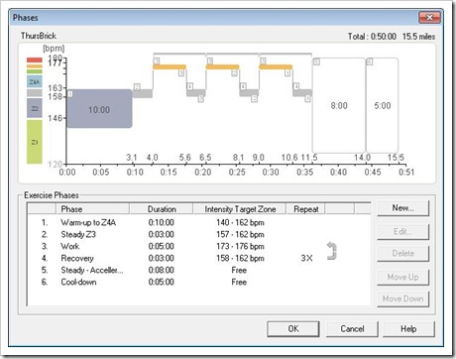Click the 173 - 176 bpm target zone
The width and height of the screenshot is (456, 359).
(x=240, y=246)
